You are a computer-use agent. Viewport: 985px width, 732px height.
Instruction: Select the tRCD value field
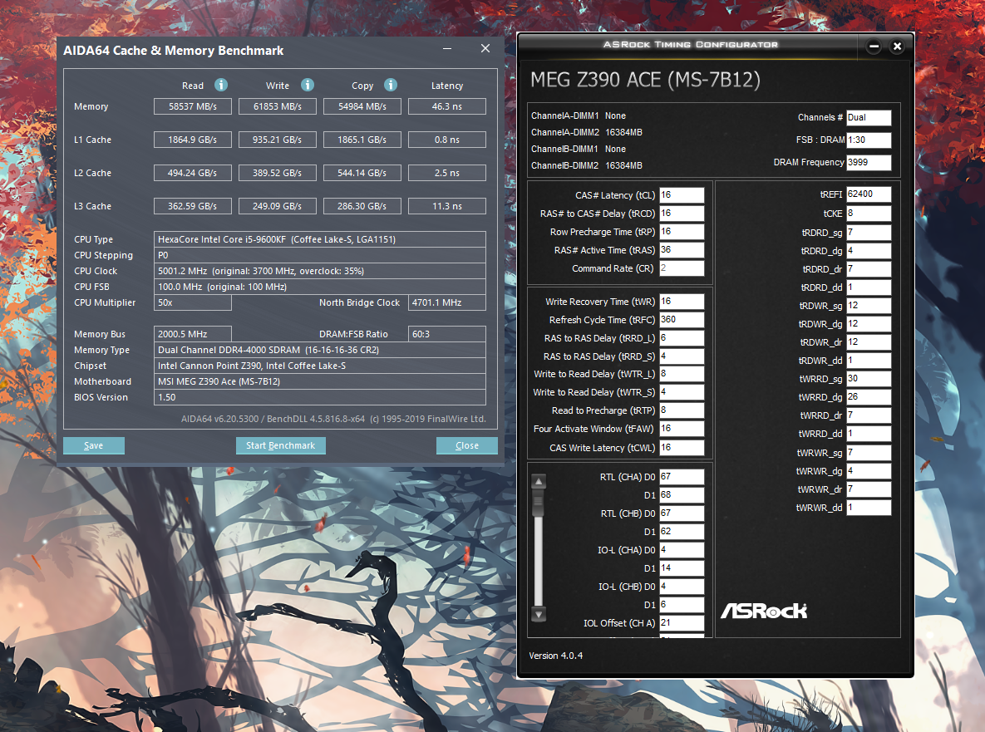coord(682,214)
